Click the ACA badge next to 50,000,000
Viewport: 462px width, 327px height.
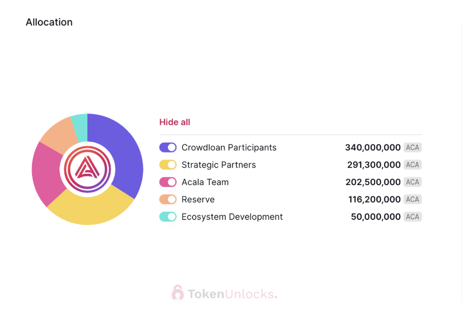[x=412, y=217]
